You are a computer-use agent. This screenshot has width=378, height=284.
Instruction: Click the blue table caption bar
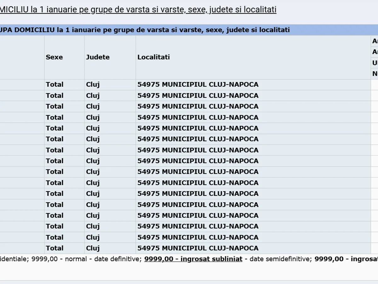point(189,30)
